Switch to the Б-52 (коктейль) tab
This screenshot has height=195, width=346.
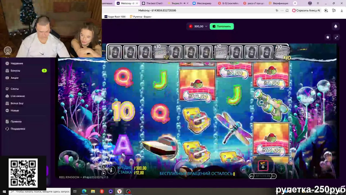point(228,3)
